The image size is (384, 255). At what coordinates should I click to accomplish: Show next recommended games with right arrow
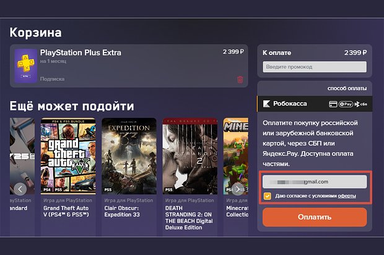[x=237, y=189]
